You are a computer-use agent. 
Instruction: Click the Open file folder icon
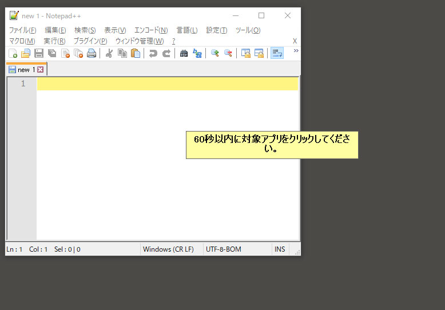(26, 53)
